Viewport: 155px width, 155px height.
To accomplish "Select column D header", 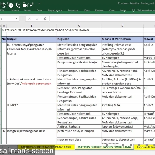I will tap(122, 26).
